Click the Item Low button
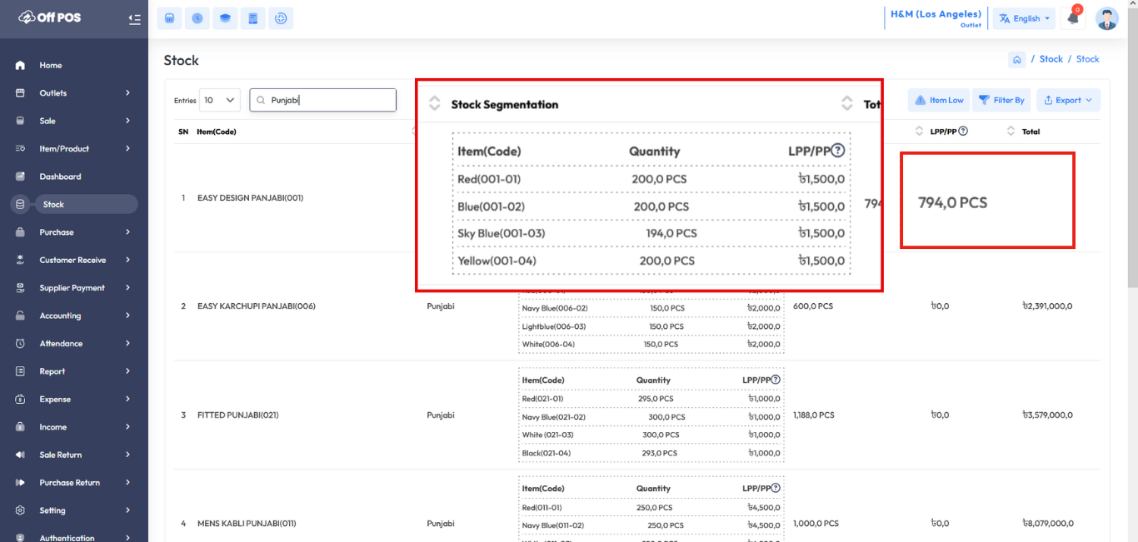This screenshot has width=1138, height=542. point(939,100)
